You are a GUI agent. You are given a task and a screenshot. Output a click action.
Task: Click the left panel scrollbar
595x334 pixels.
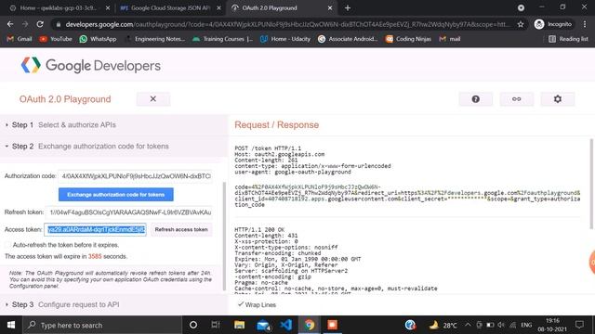pyautogui.click(x=224, y=237)
